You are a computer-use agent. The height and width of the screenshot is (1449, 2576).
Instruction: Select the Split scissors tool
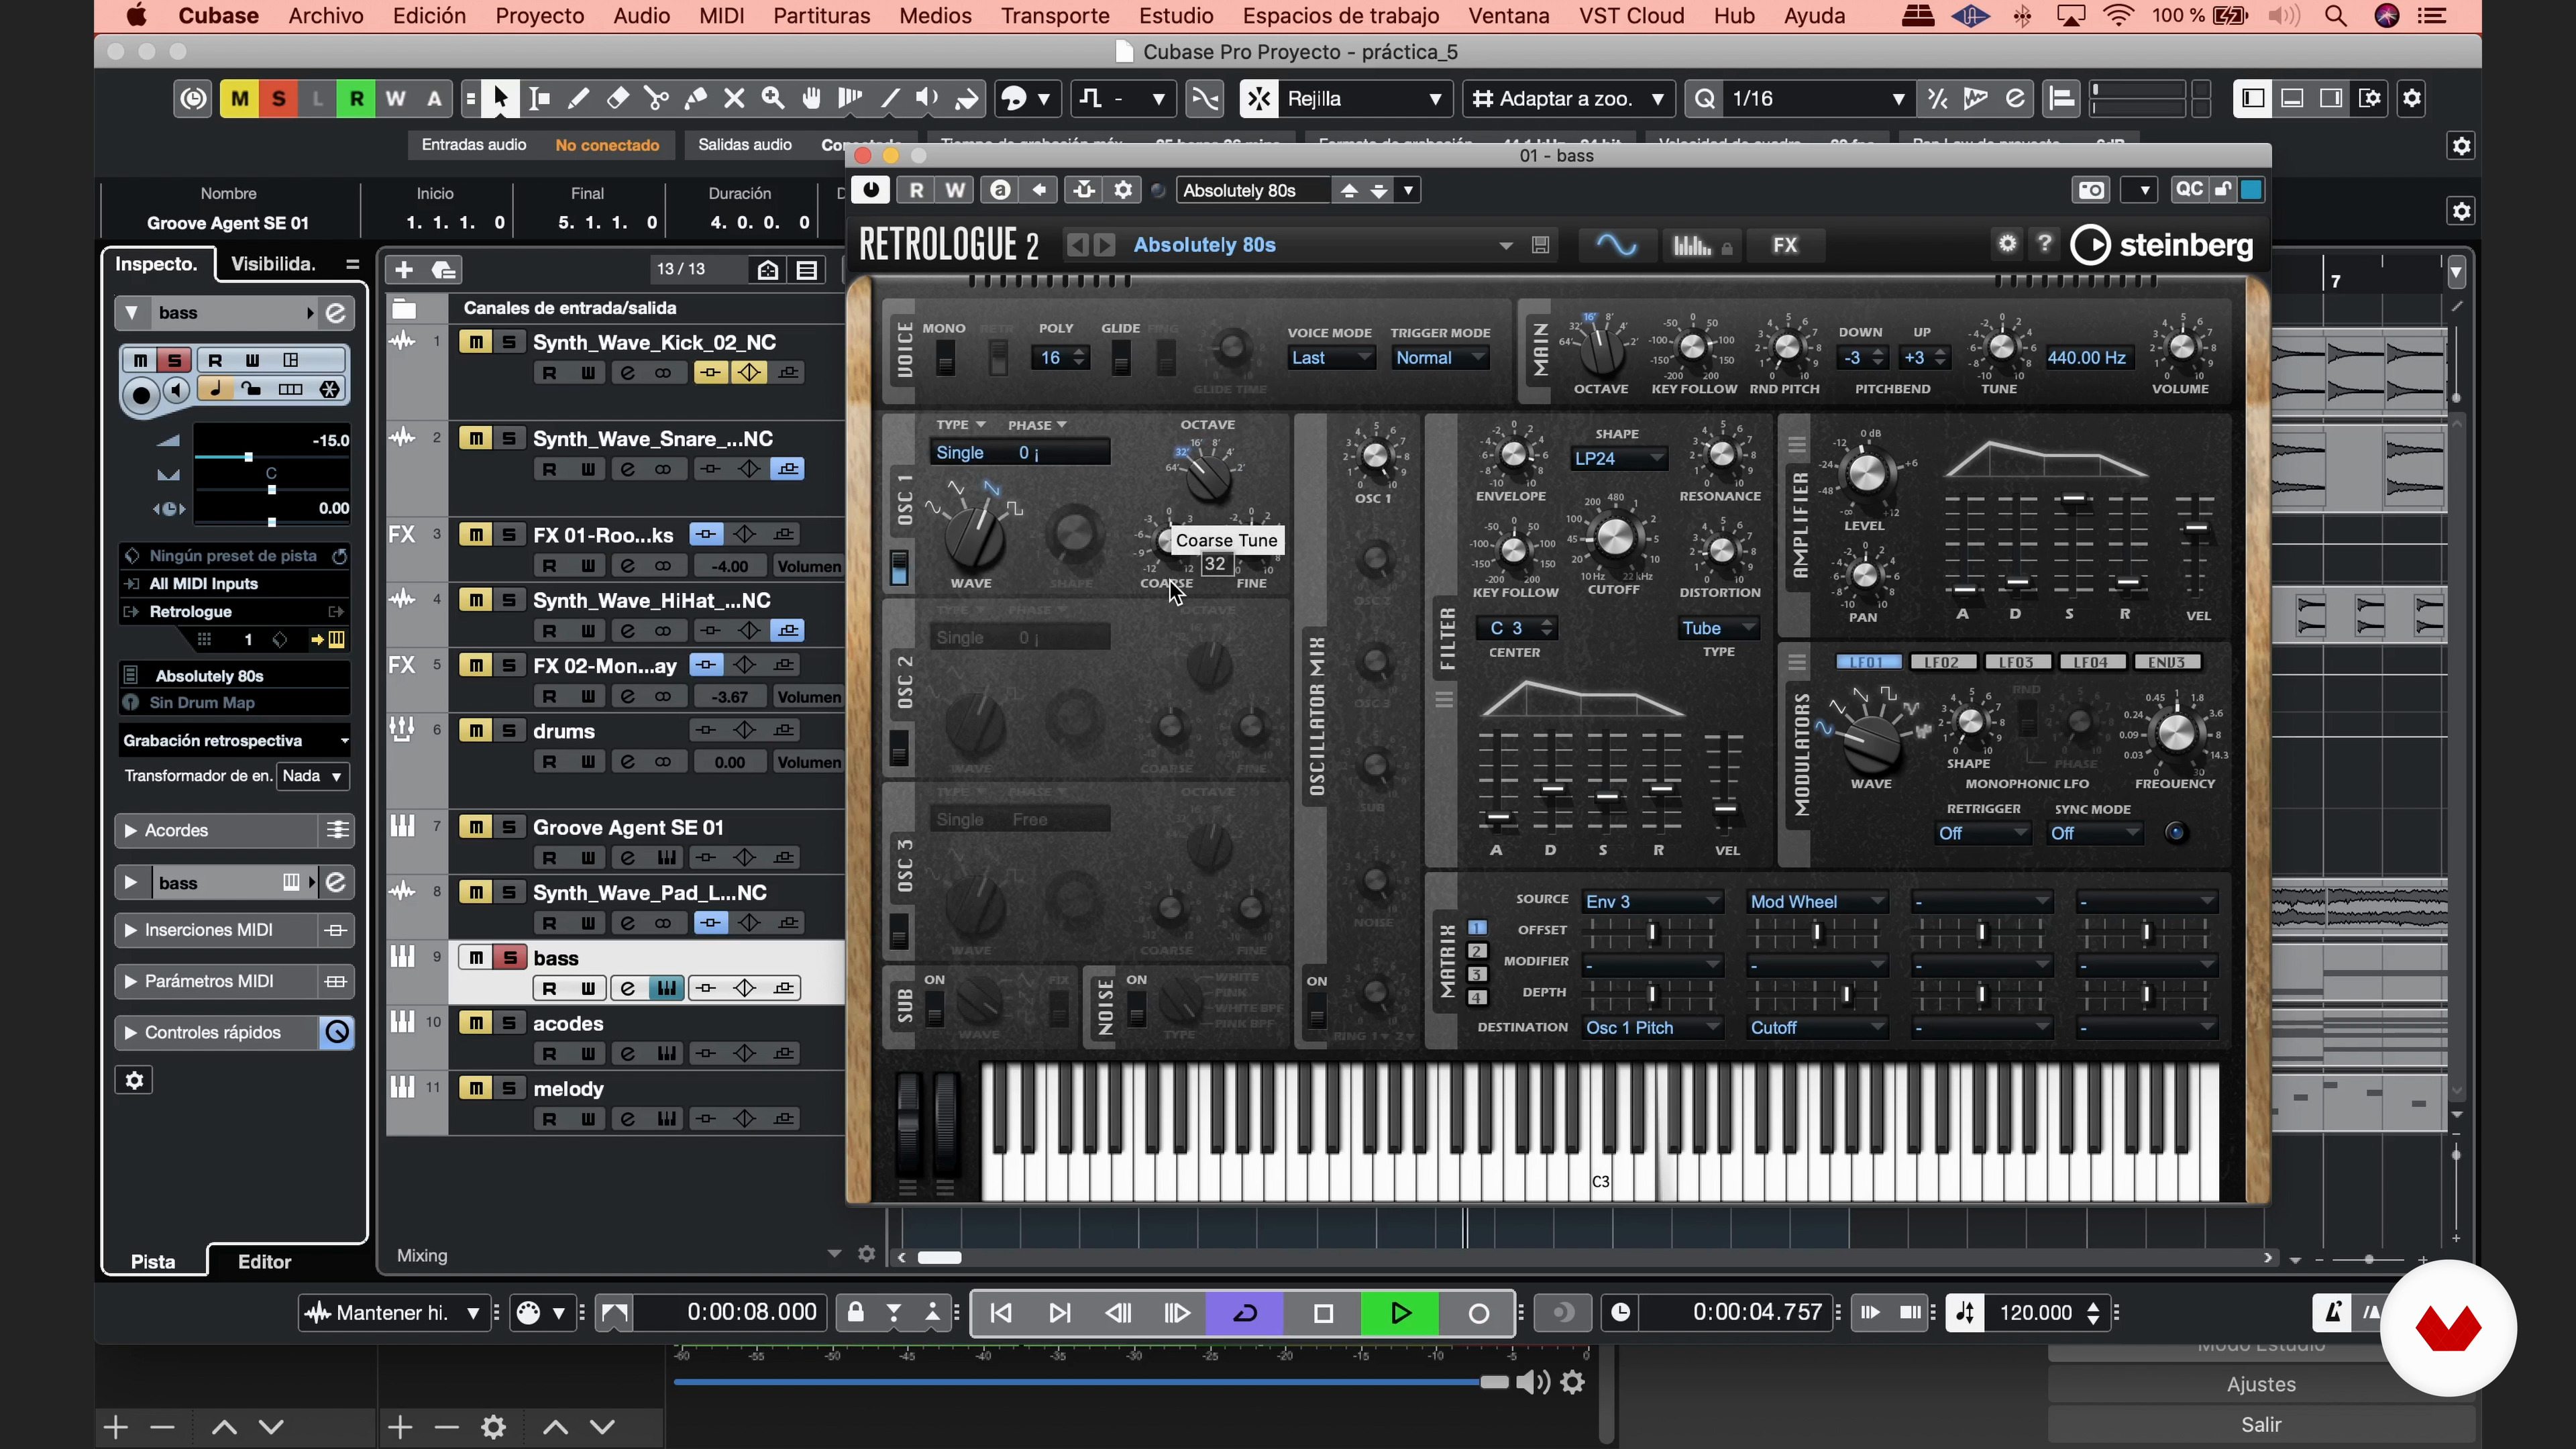657,98
